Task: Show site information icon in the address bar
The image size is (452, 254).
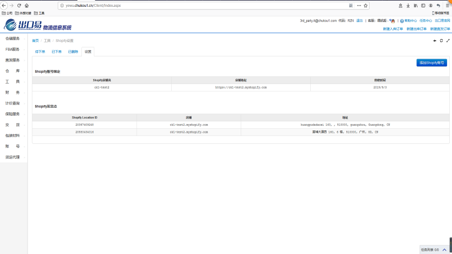Action: 62,6
